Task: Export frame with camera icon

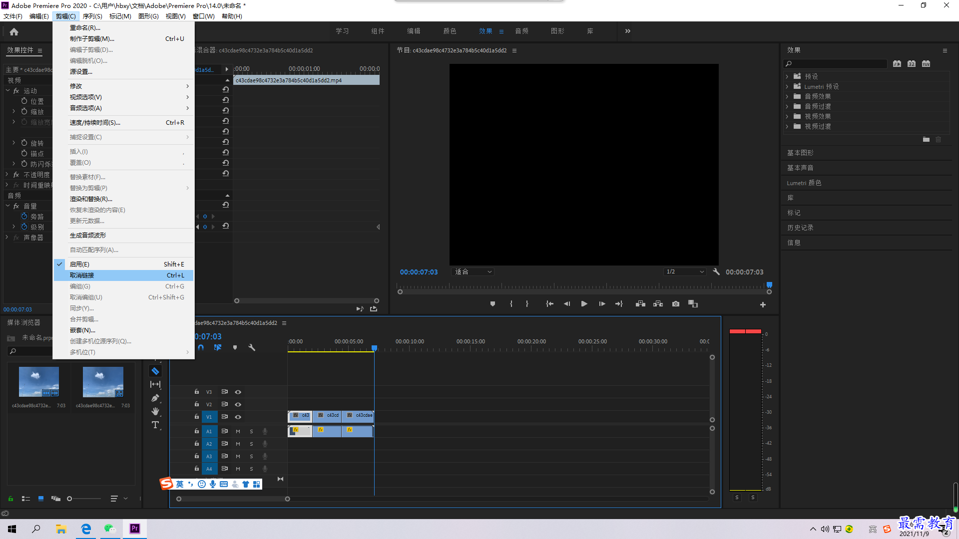Action: (676, 303)
